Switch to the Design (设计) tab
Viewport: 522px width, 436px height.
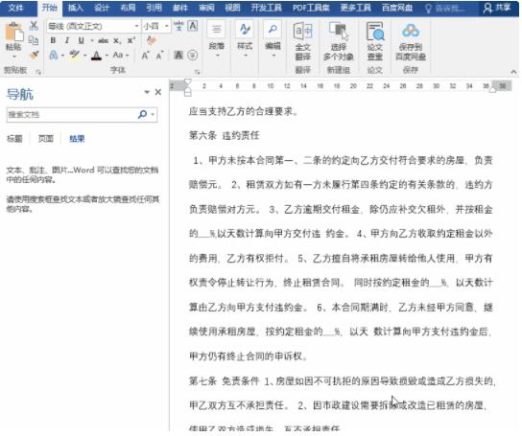coord(102,8)
